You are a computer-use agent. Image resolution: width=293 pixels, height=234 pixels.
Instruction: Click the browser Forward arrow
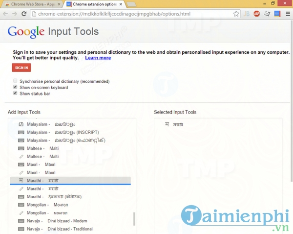pyautogui.click(x=14, y=14)
